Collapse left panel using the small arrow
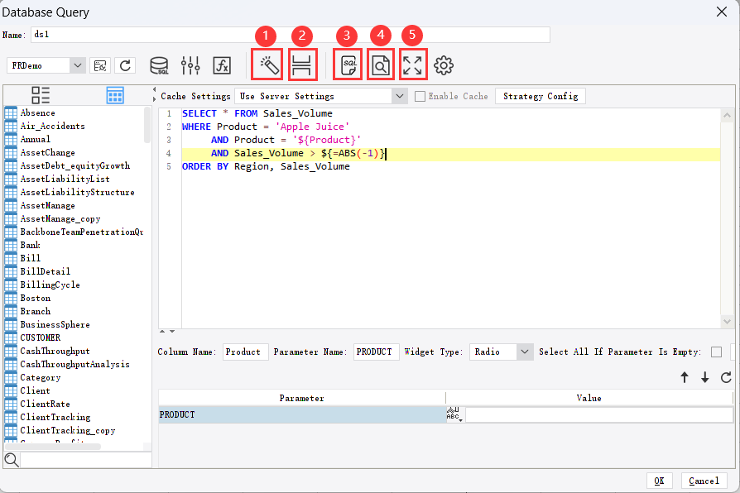Image resolution: width=740 pixels, height=493 pixels. tap(154, 89)
